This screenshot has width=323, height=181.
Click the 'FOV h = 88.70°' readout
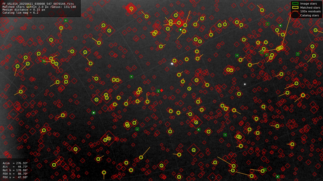(x=15, y=174)
